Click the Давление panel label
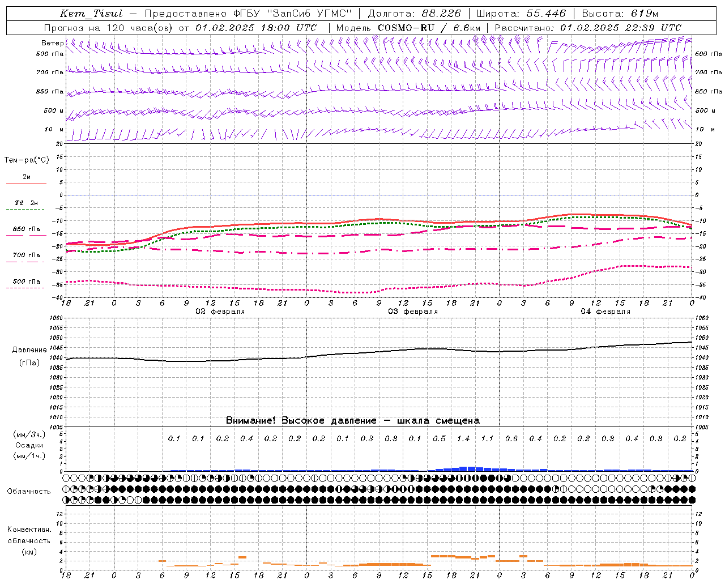 pyautogui.click(x=29, y=350)
